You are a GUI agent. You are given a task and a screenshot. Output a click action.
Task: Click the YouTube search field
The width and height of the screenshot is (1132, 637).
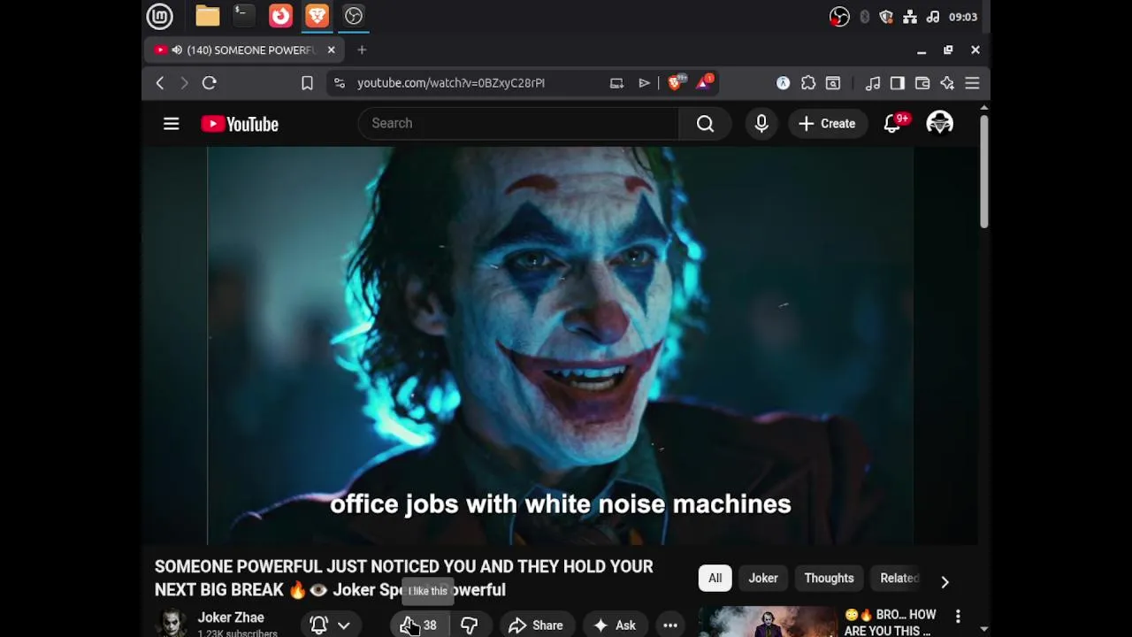coord(518,124)
